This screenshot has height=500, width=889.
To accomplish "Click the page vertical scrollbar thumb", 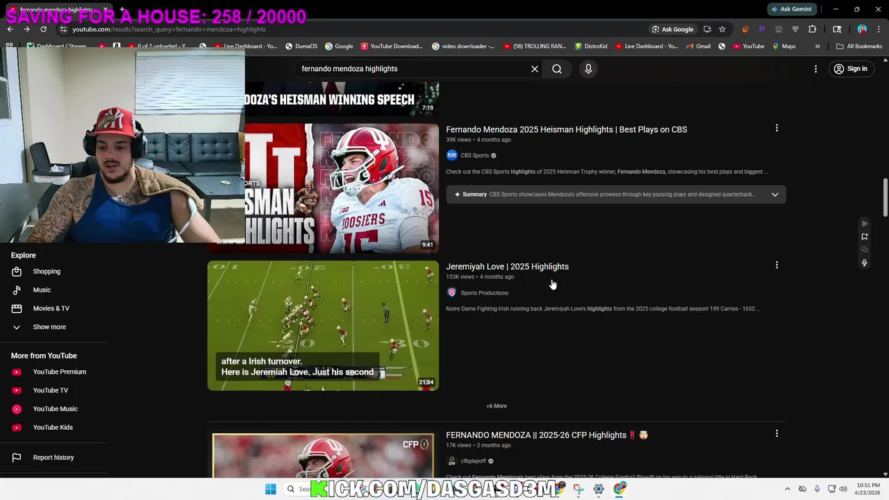I will click(886, 197).
